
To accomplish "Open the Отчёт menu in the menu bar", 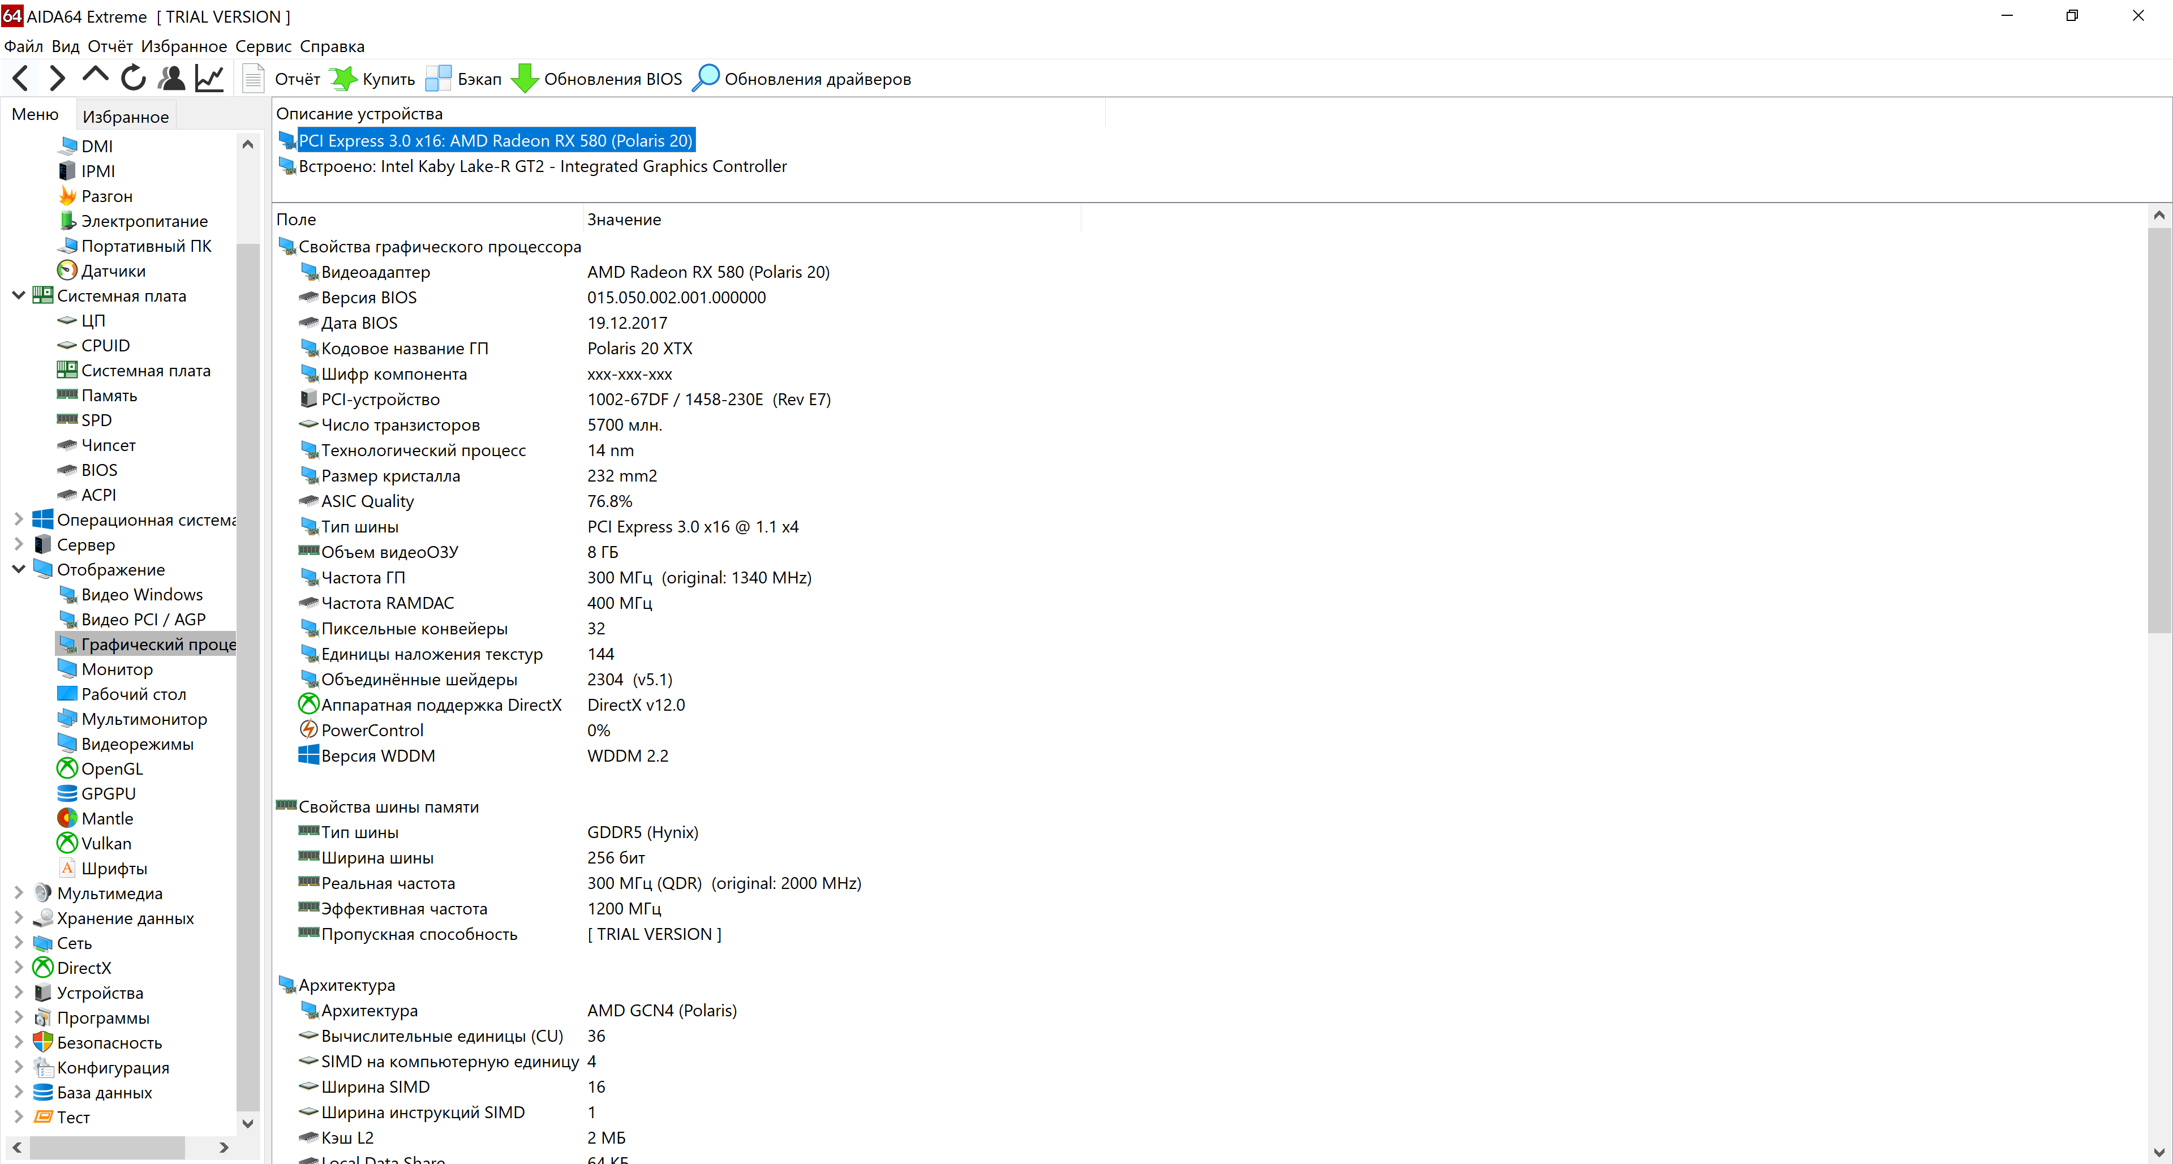I will coord(110,46).
